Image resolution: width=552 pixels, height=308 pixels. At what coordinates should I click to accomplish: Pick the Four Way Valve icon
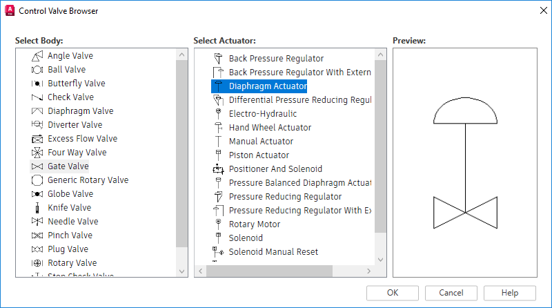(37, 153)
